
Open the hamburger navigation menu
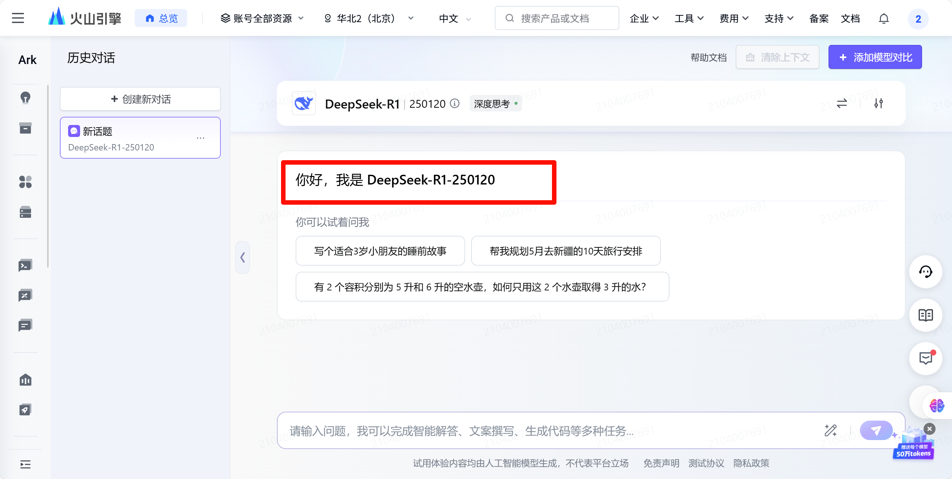18,18
